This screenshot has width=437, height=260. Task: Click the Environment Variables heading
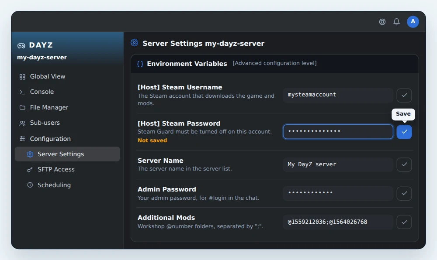[187, 64]
